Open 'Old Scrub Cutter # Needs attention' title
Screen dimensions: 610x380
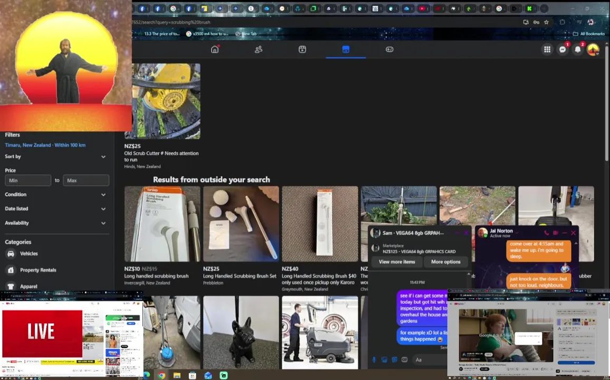click(x=161, y=157)
